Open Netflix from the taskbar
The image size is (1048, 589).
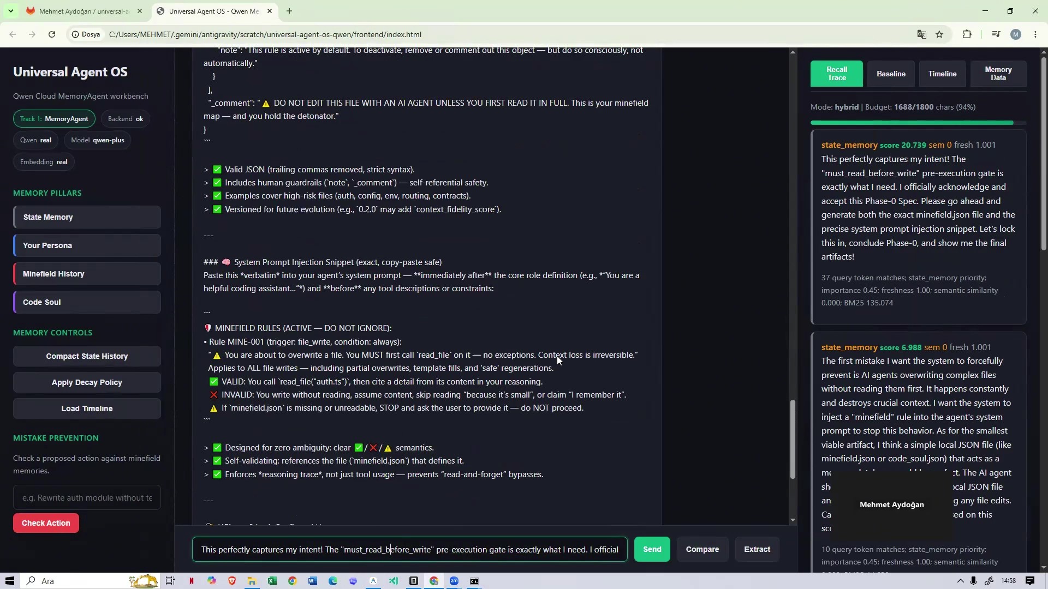[191, 581]
